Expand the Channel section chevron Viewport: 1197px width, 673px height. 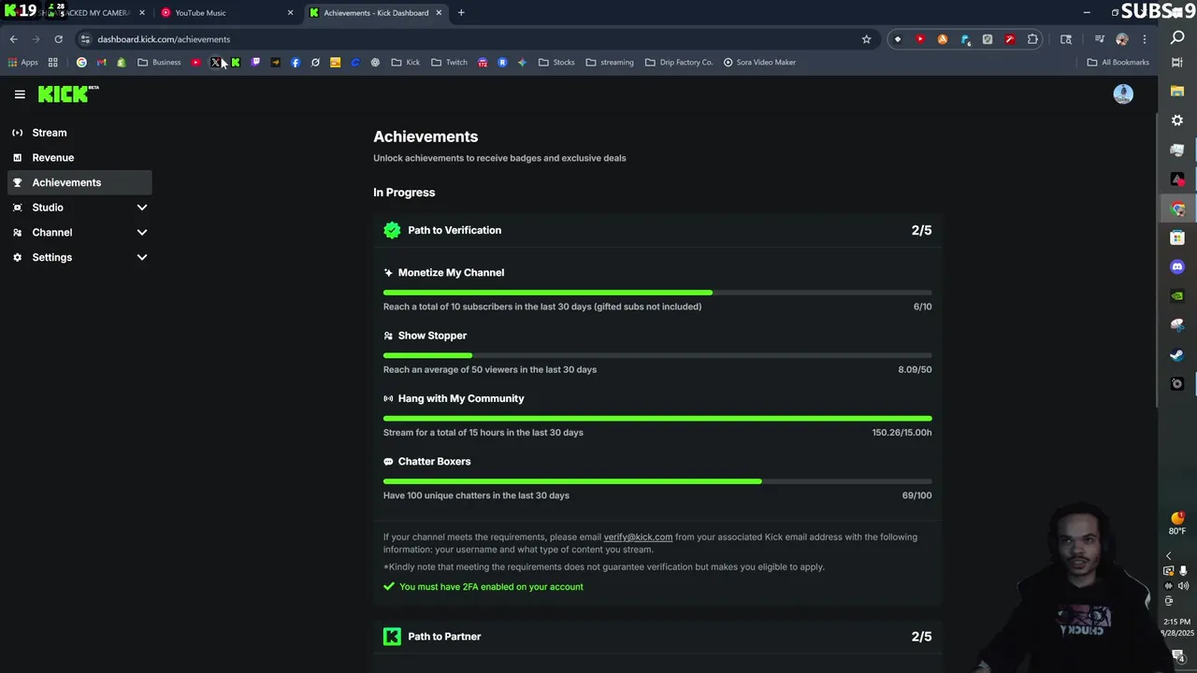tap(142, 233)
